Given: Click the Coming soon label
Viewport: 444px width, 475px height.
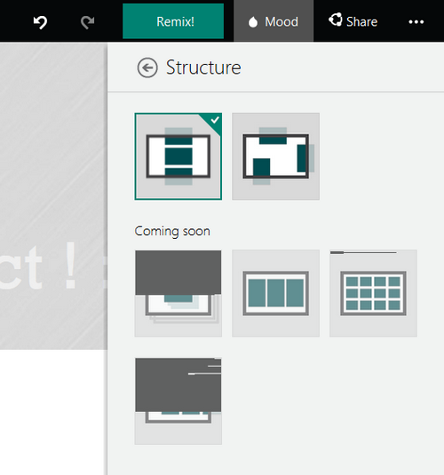Looking at the screenshot, I should click(172, 232).
